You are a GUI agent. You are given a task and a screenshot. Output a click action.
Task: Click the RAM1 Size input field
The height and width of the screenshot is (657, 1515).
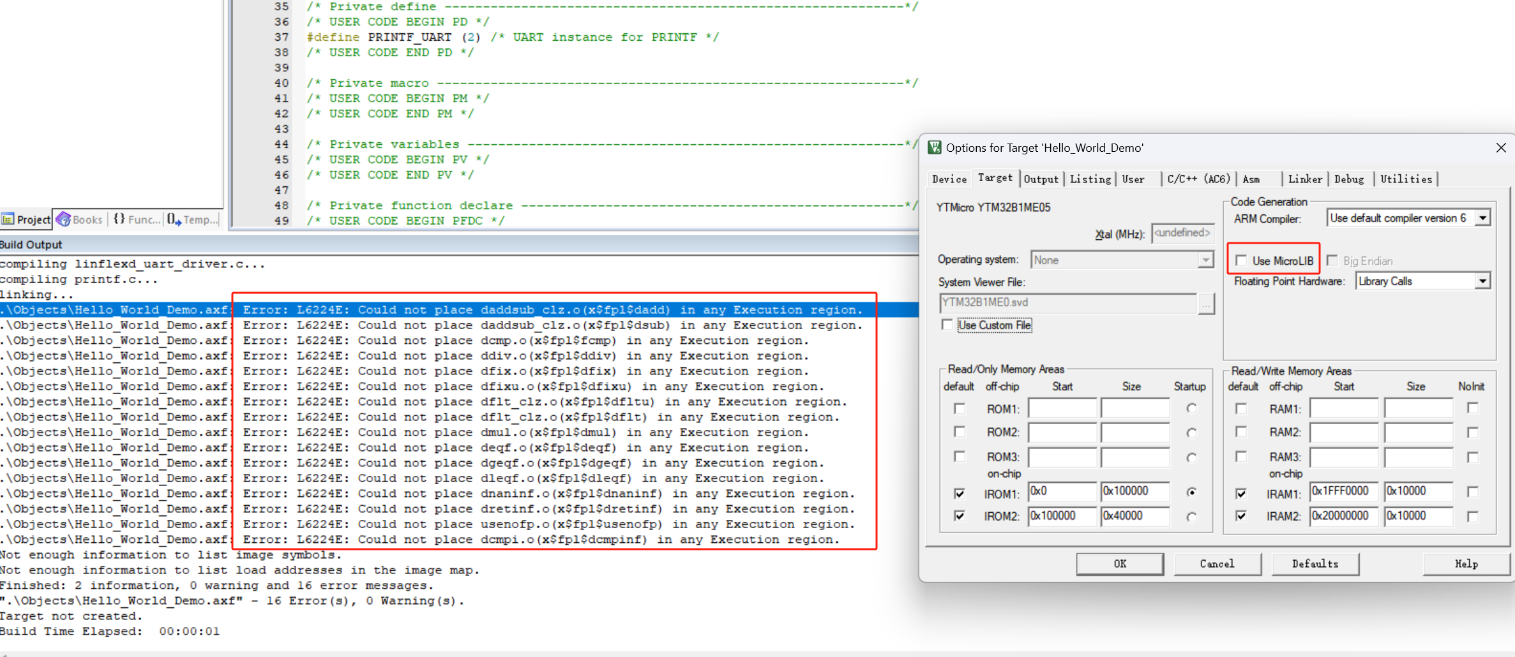(1419, 408)
